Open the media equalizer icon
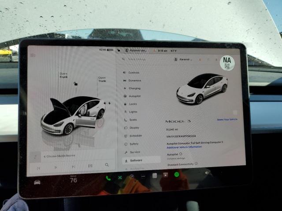282x211 pixels. point(90,166)
